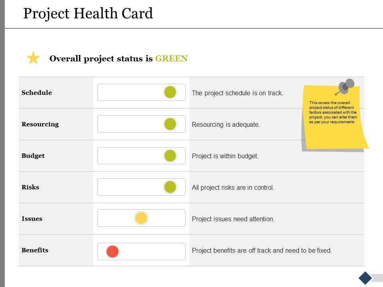Image resolution: width=383 pixels, height=287 pixels.
Task: Click text 'Project issues need attention.'
Action: click(x=233, y=219)
